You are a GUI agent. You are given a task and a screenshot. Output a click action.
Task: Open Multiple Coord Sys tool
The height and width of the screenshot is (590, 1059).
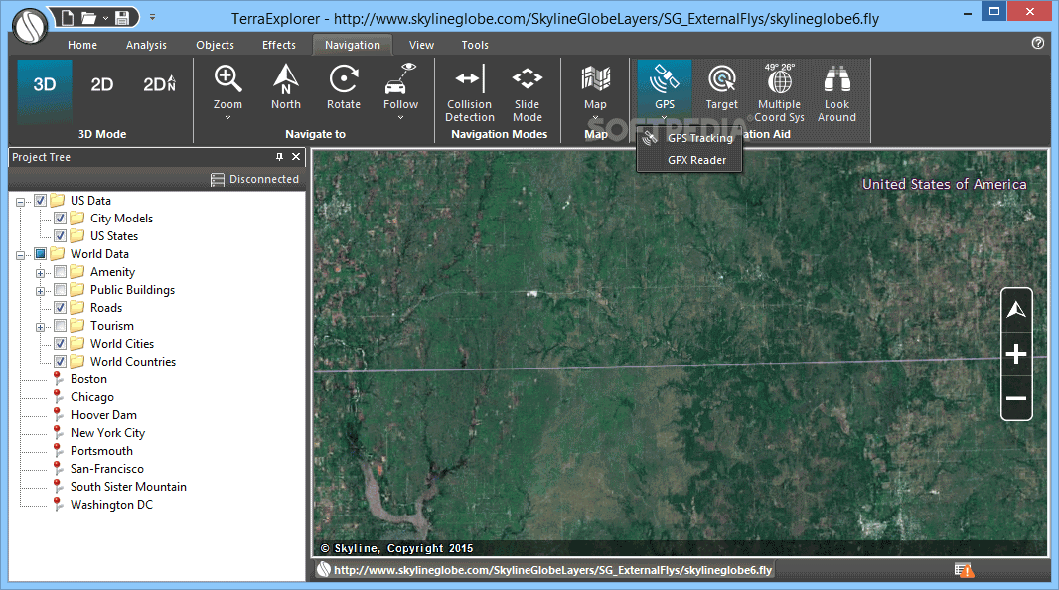pyautogui.click(x=780, y=92)
